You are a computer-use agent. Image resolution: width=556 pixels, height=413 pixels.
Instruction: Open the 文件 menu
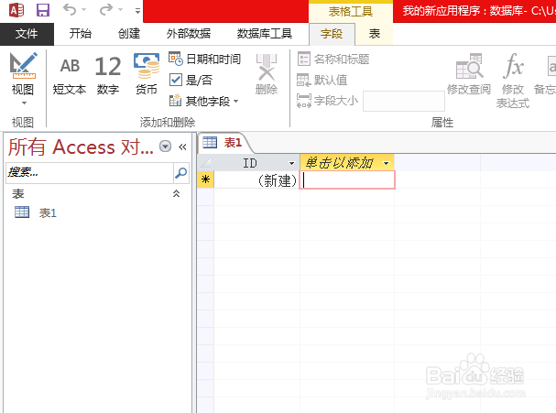[x=27, y=34]
